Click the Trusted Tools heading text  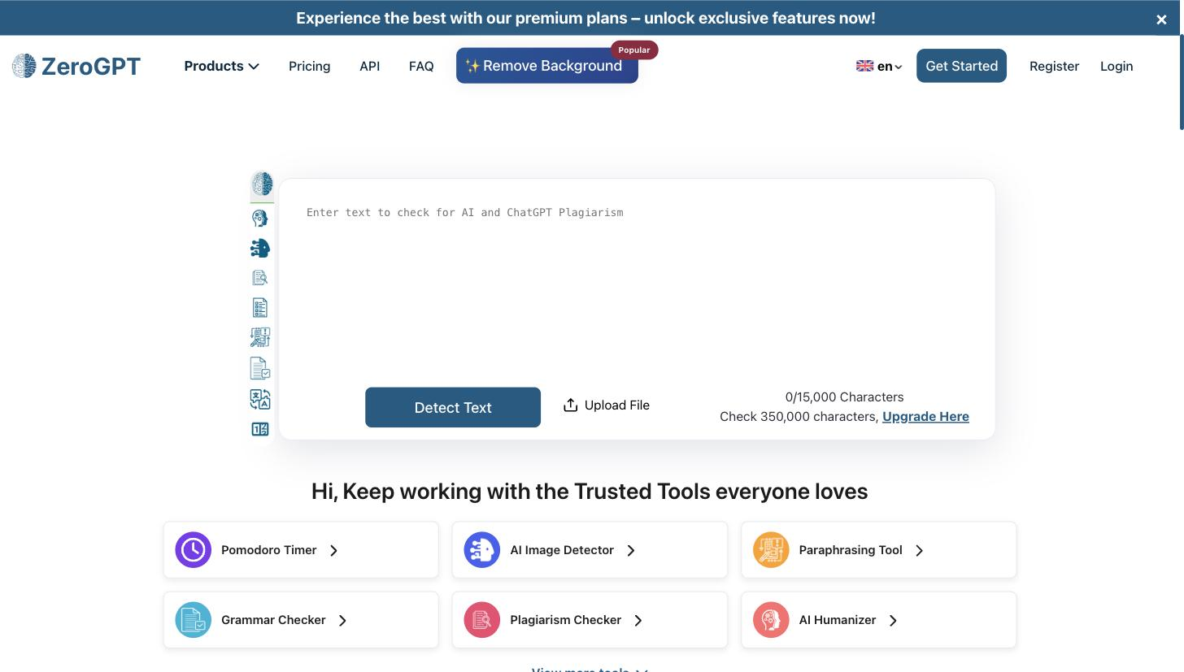(x=590, y=491)
